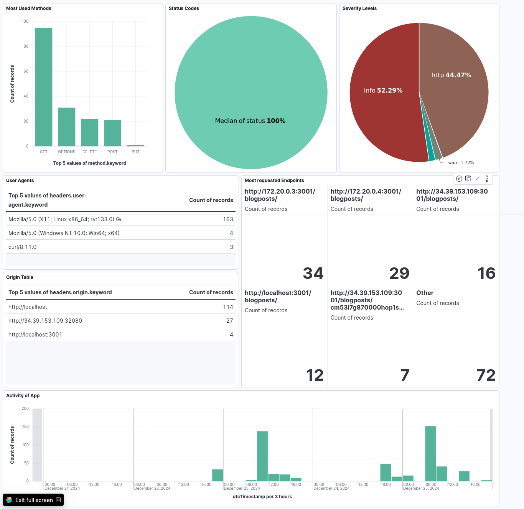Maximize the Most requested Endpoints panel
This screenshot has width=524, height=509.
[478, 179]
